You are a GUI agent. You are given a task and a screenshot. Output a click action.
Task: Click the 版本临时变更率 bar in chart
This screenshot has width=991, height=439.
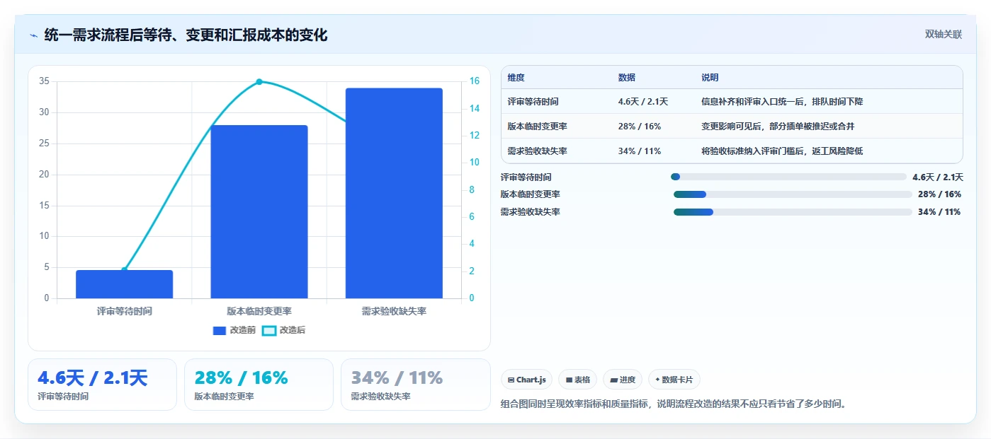(259, 212)
